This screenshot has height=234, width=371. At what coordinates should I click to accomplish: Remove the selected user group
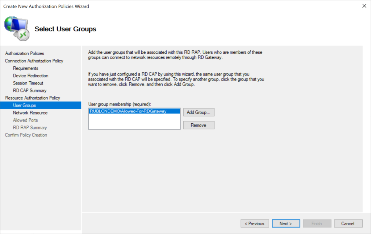point(199,125)
